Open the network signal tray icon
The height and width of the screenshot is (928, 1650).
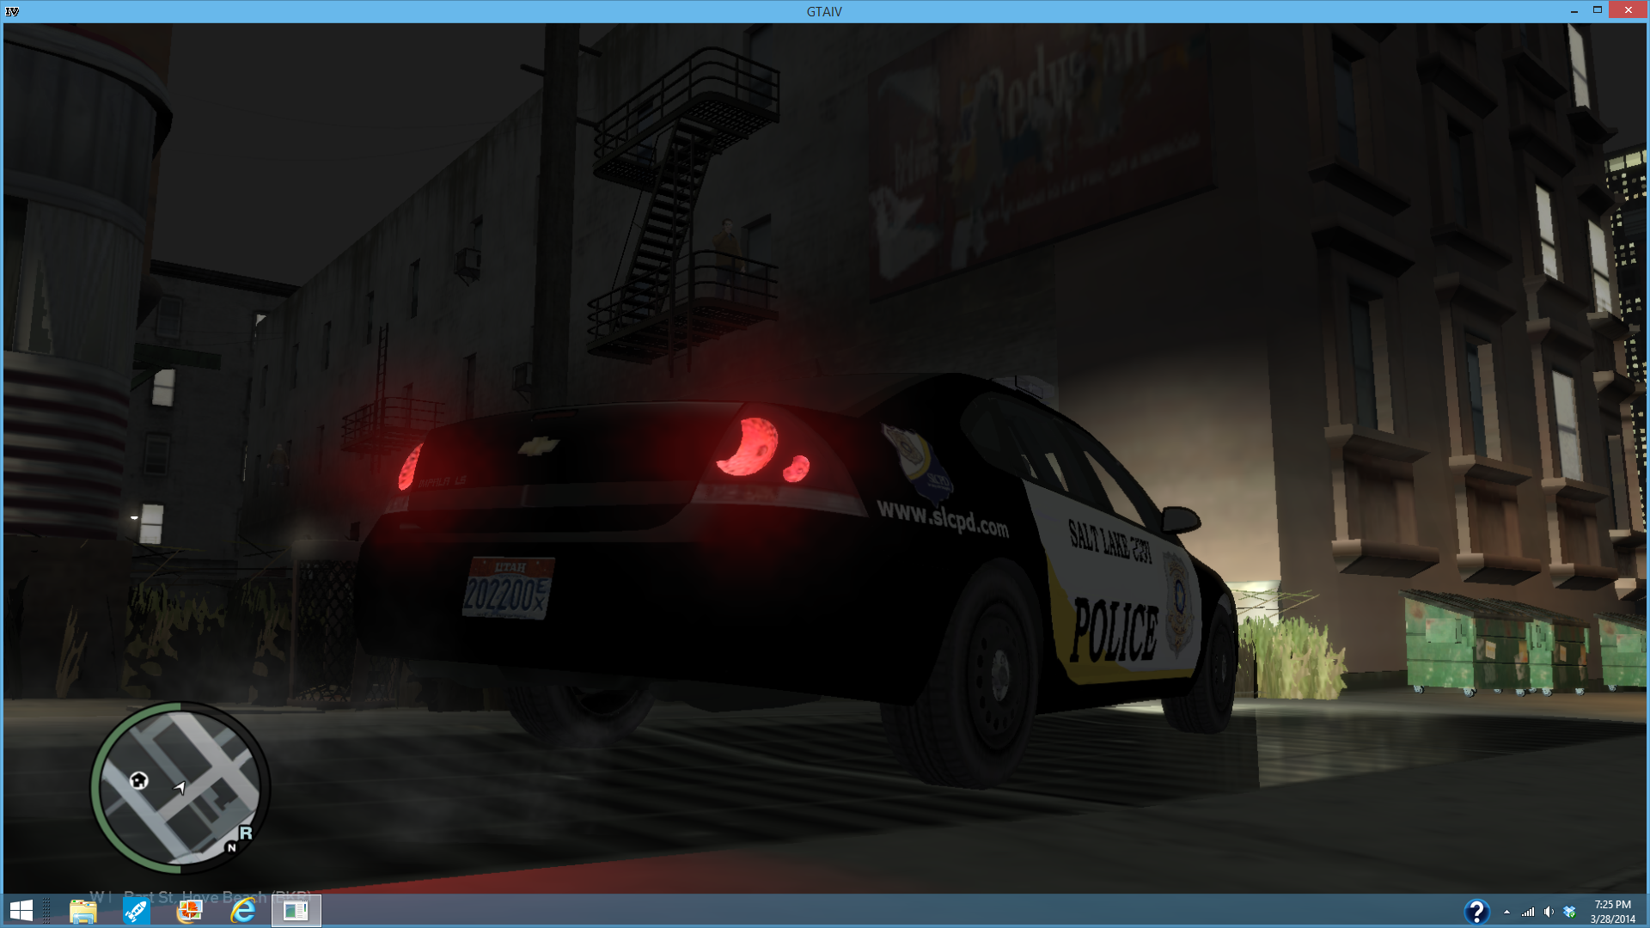[x=1528, y=912]
